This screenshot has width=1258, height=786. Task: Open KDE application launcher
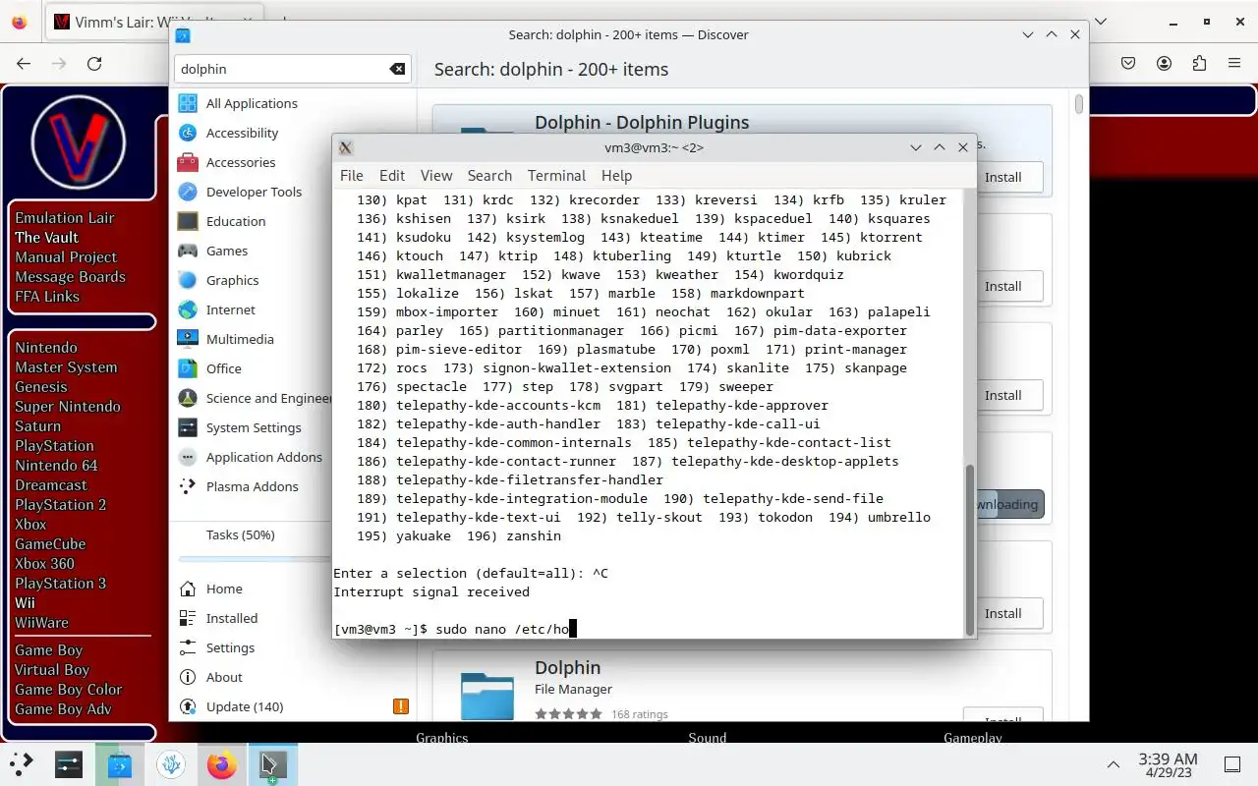point(22,764)
